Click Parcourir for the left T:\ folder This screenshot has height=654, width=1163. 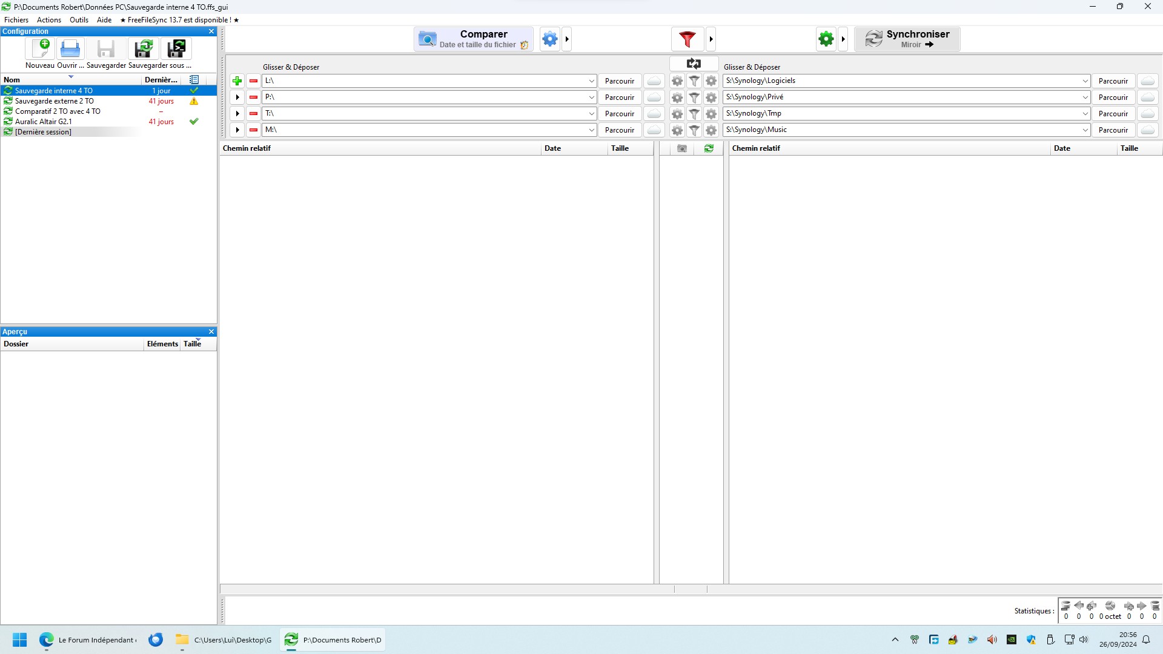click(620, 114)
